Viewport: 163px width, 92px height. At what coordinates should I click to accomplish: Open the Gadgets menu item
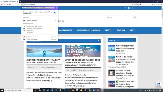click(x=108, y=30)
